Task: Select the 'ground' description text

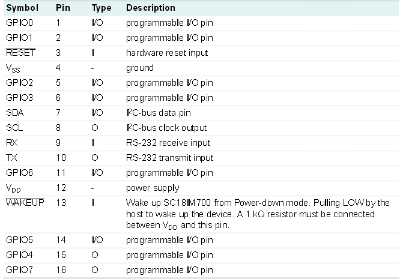Action: pyautogui.click(x=140, y=68)
